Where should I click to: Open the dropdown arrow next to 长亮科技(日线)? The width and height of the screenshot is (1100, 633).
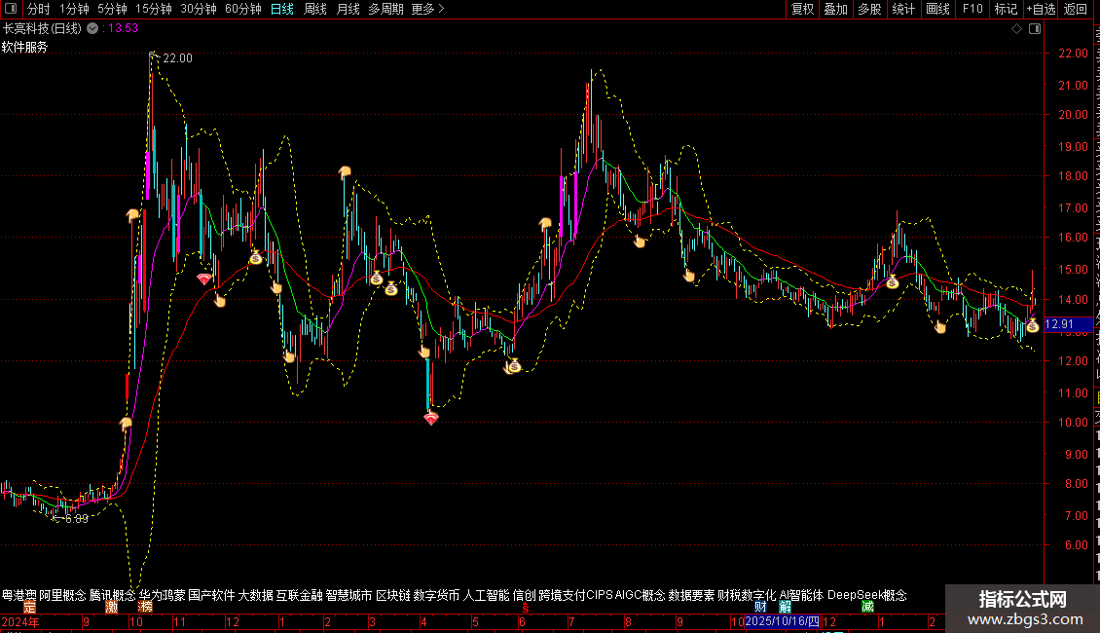(x=92, y=29)
